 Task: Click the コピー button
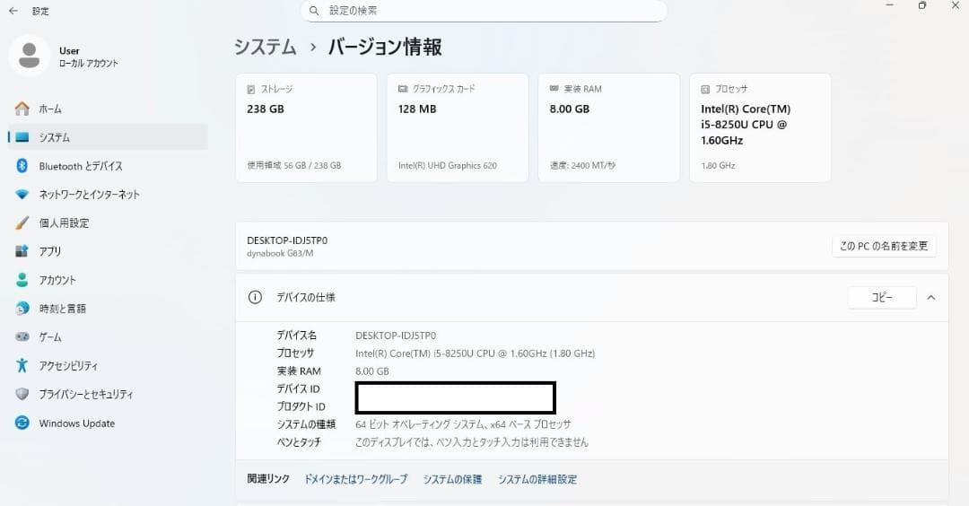[882, 297]
